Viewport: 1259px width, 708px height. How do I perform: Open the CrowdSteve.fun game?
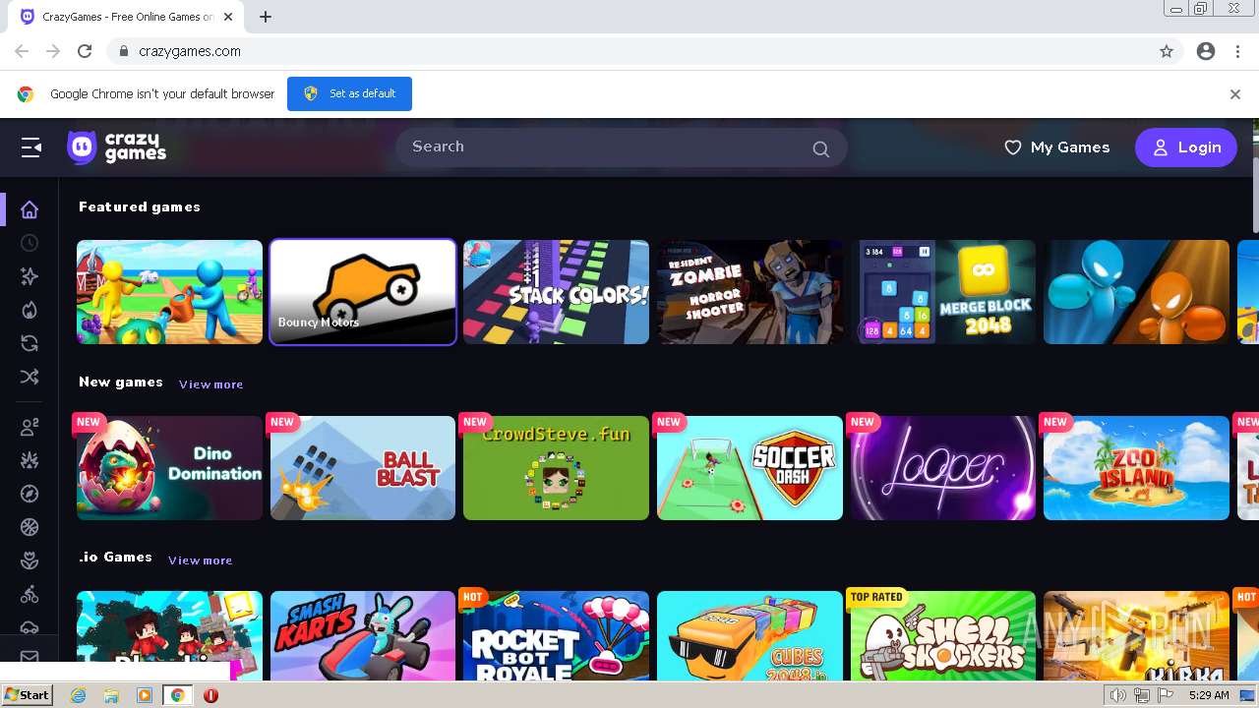pos(557,468)
